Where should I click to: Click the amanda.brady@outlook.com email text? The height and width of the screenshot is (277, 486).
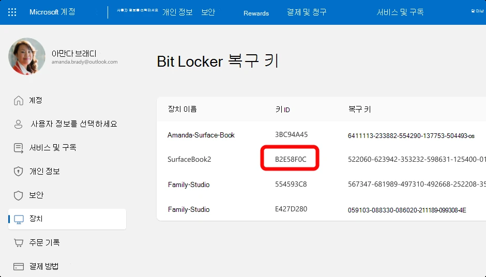84,62
